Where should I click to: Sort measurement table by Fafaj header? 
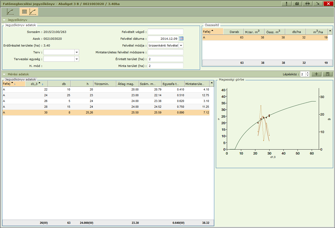(14, 84)
